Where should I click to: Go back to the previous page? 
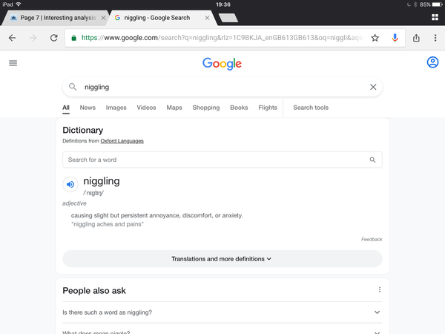coord(12,38)
